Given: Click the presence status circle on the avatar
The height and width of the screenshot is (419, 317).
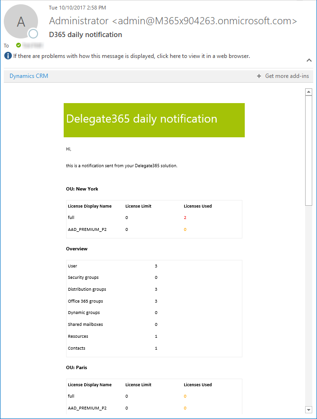Looking at the screenshot, I should pyautogui.click(x=33, y=34).
